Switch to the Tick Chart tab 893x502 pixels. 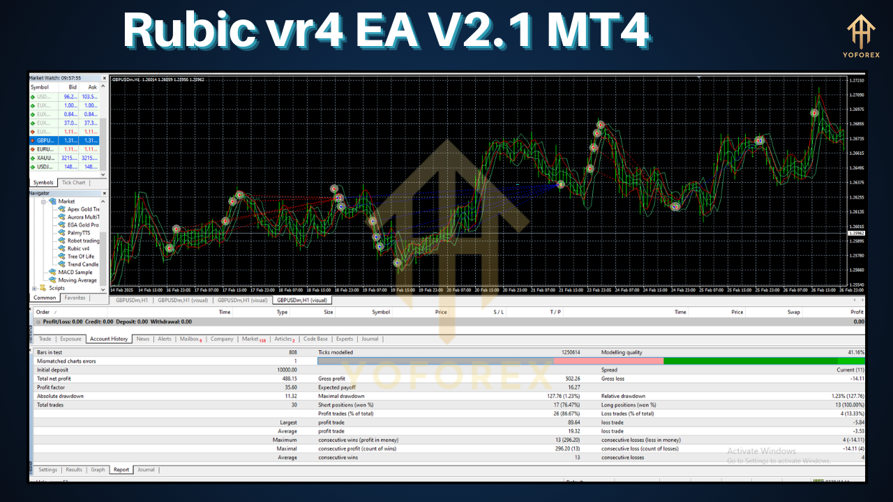pyautogui.click(x=73, y=182)
